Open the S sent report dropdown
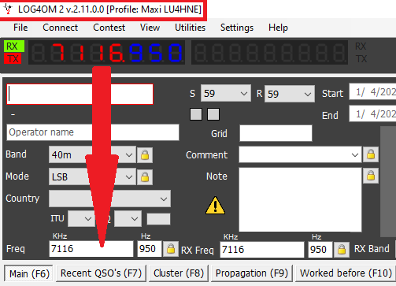The width and height of the screenshot is (396, 286). click(x=226, y=93)
